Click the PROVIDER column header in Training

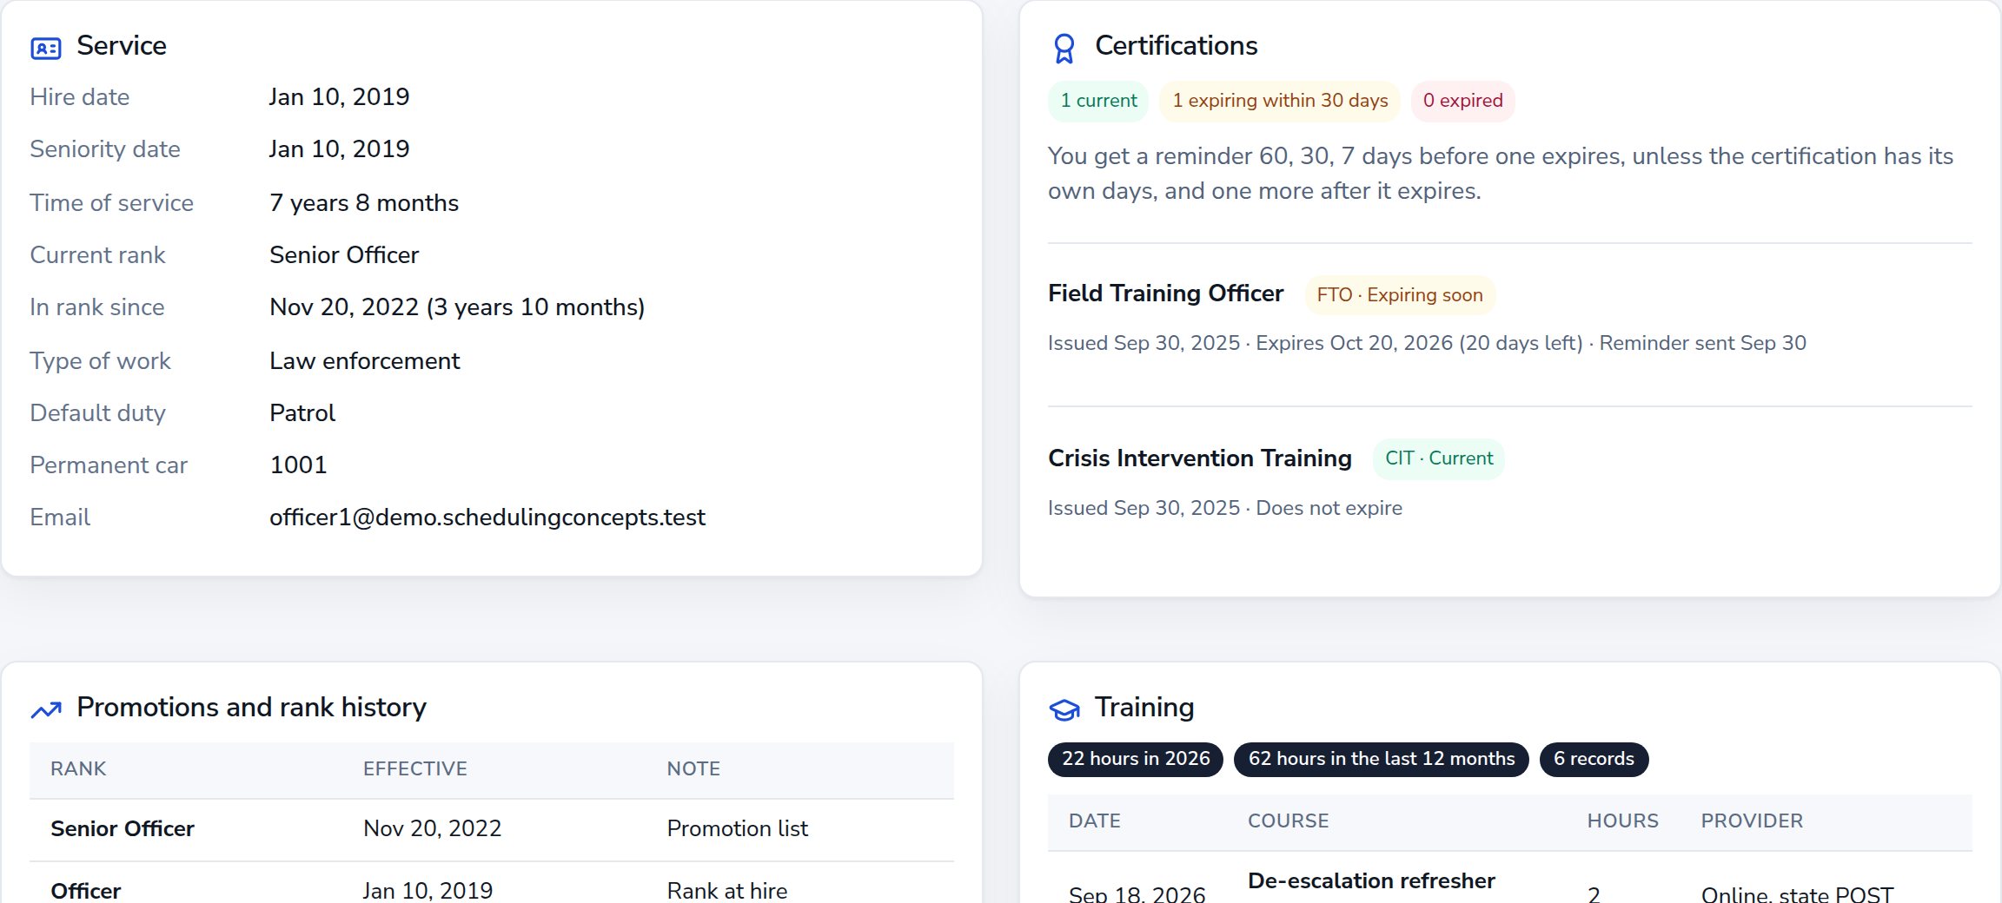click(x=1752, y=821)
